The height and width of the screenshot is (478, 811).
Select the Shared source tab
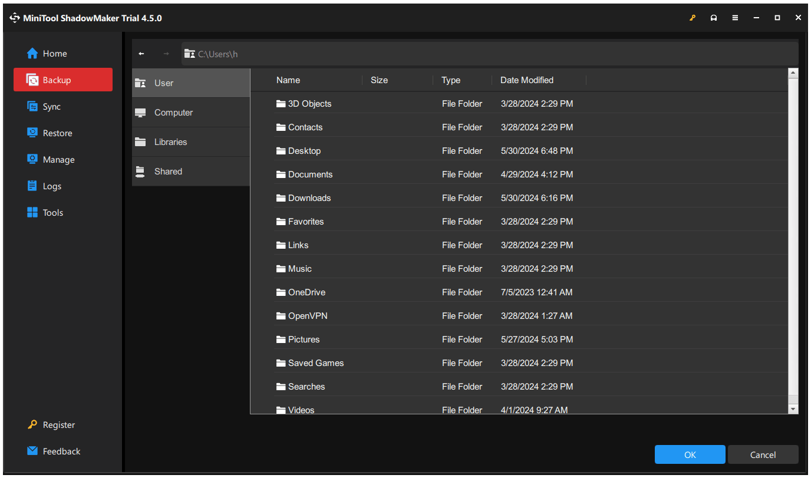pos(191,172)
